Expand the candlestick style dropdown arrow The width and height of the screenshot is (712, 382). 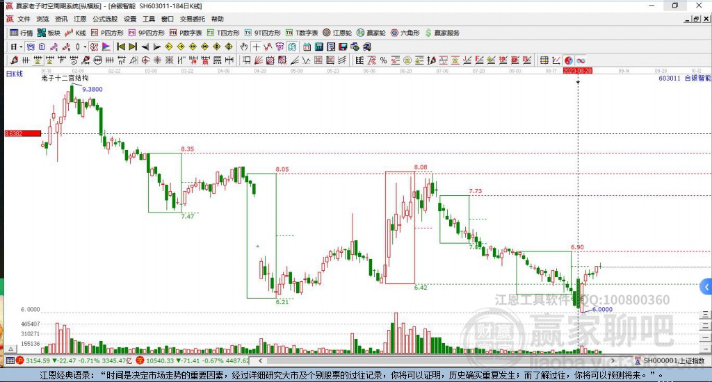point(84,47)
